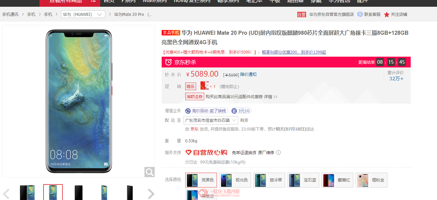Screen dimensions: 437x200
Task: Click the red 自营 badge
Action: click(x=302, y=15)
